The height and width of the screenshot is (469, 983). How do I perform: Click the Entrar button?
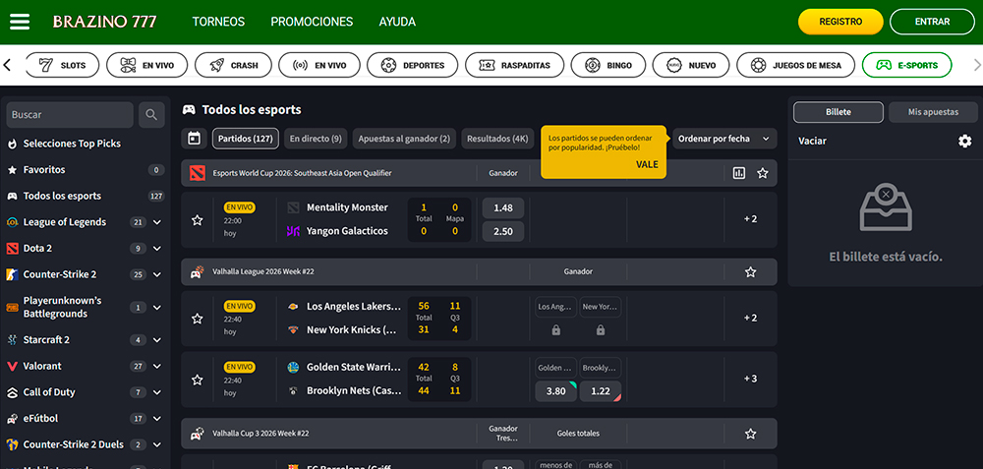(932, 22)
